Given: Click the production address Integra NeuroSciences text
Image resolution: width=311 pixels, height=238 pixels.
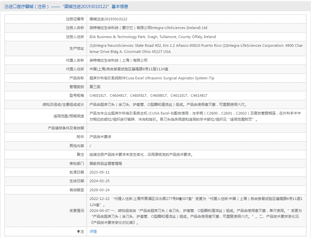Looking at the screenshot, I should click(196, 48).
